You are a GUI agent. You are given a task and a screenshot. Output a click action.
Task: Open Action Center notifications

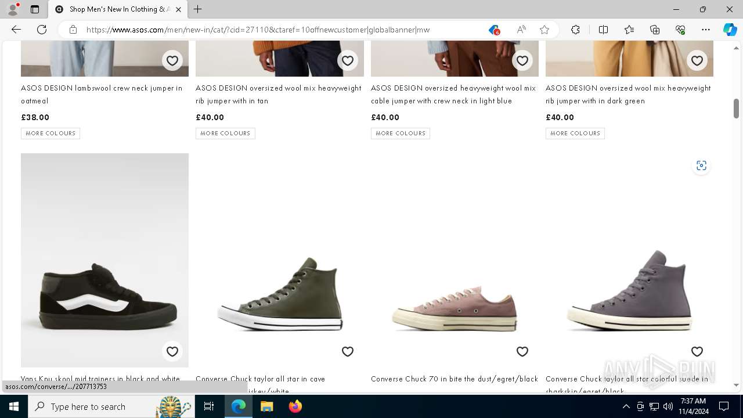click(x=724, y=406)
